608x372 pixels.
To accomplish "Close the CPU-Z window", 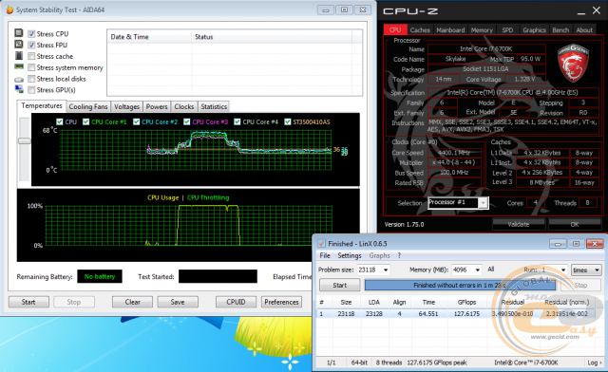I will click(x=597, y=10).
